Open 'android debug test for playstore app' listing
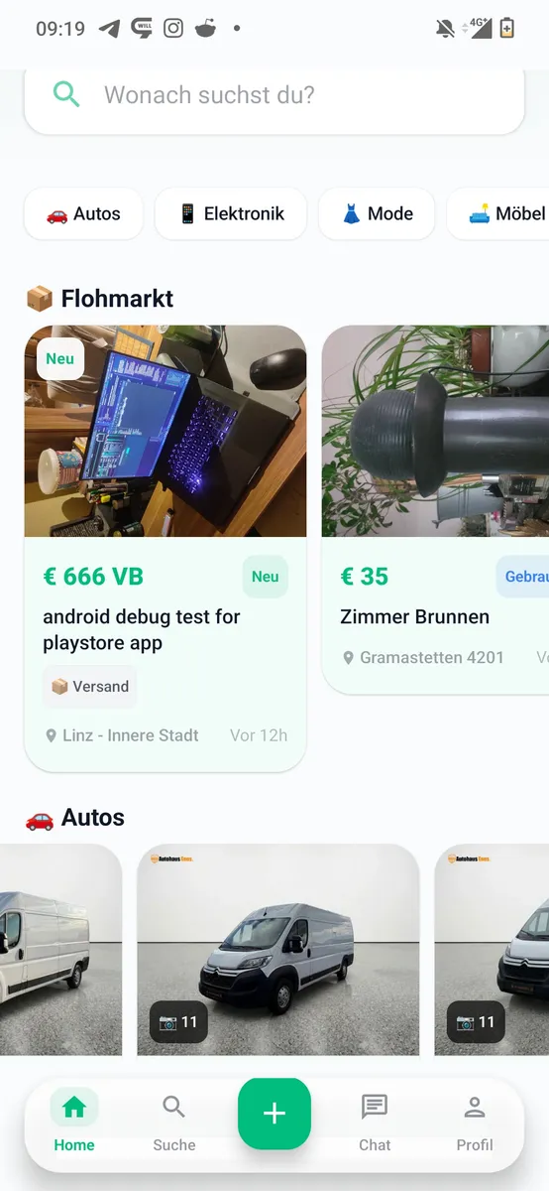Screen dimensions: 549x1191 [142, 630]
